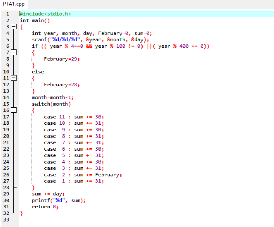This screenshot has height=227, width=274.
Task: Click the variable declaration line with February=0
Action: (x=92, y=33)
